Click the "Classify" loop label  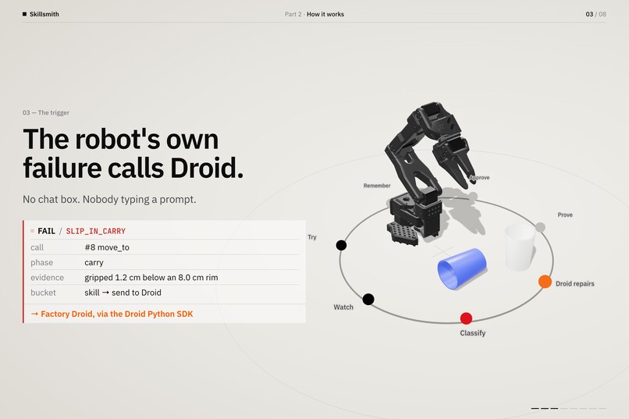click(473, 333)
